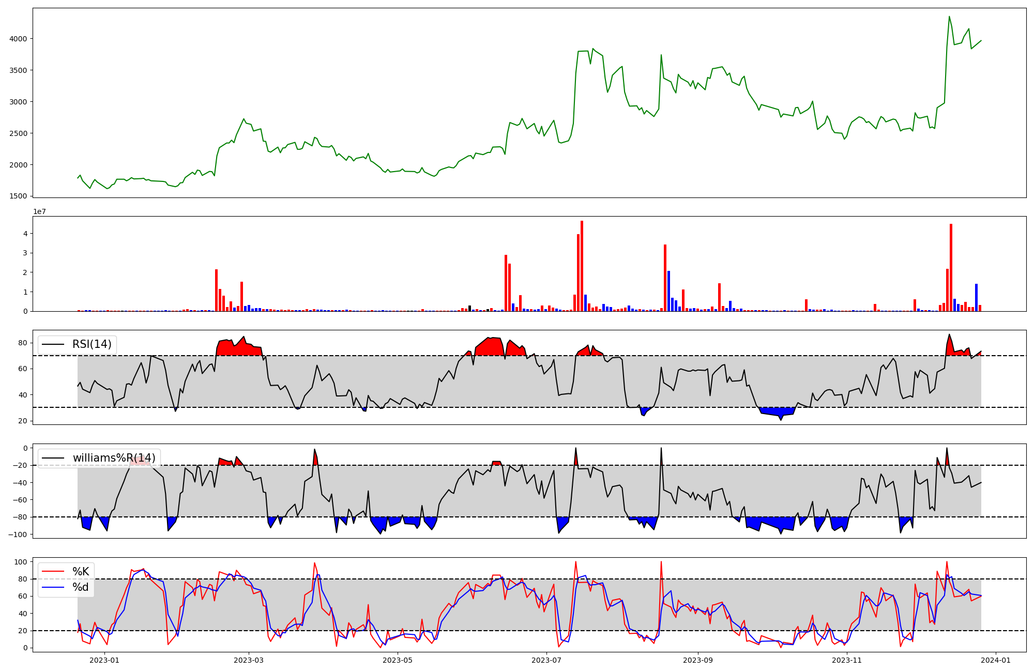Select the 2023-09 date tick label
Screen dimensions: 1034x672
click(698, 660)
